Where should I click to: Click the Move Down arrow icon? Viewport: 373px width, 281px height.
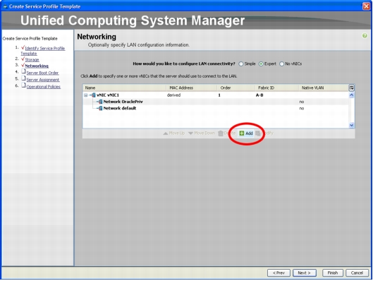190,133
